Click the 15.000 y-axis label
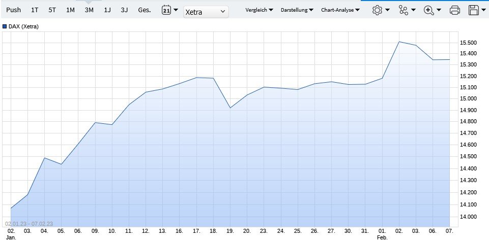Screen dimensions: 489x242 pos(468,98)
